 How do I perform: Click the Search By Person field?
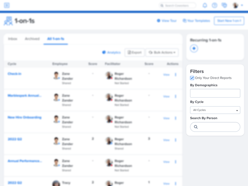[215, 127]
